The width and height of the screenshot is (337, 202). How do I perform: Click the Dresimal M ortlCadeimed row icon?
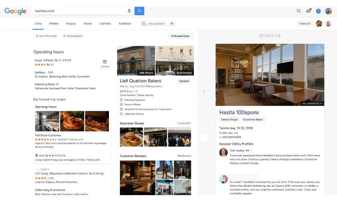pyautogui.click(x=121, y=109)
